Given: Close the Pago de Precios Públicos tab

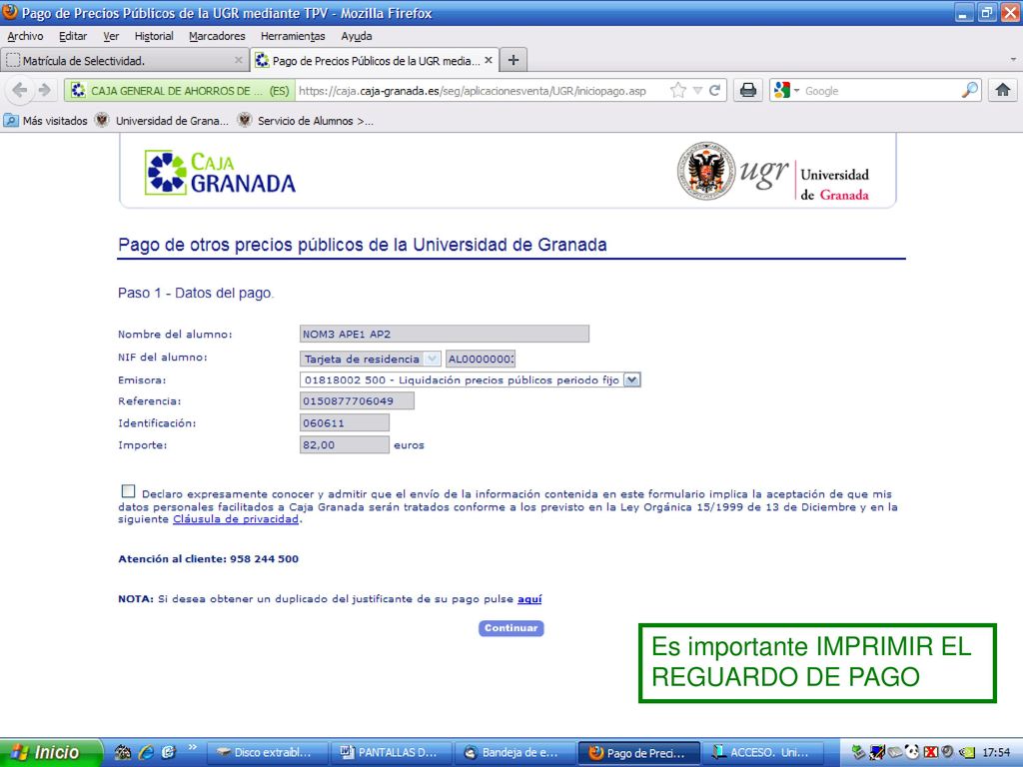Looking at the screenshot, I should (488, 60).
